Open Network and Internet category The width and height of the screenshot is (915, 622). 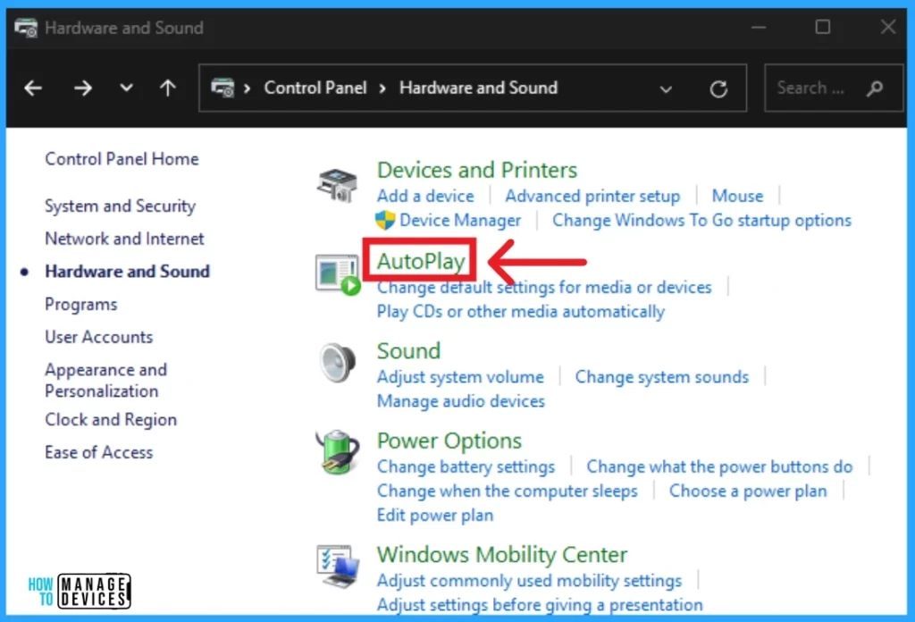[x=124, y=239]
